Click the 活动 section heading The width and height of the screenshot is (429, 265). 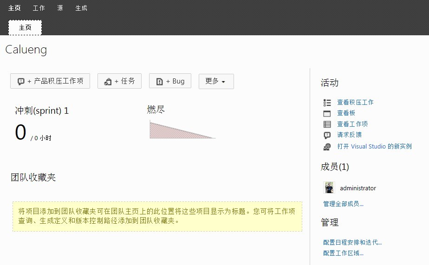coord(330,83)
